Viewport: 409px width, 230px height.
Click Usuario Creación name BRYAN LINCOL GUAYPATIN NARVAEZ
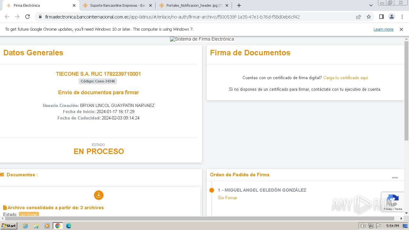(x=117, y=105)
